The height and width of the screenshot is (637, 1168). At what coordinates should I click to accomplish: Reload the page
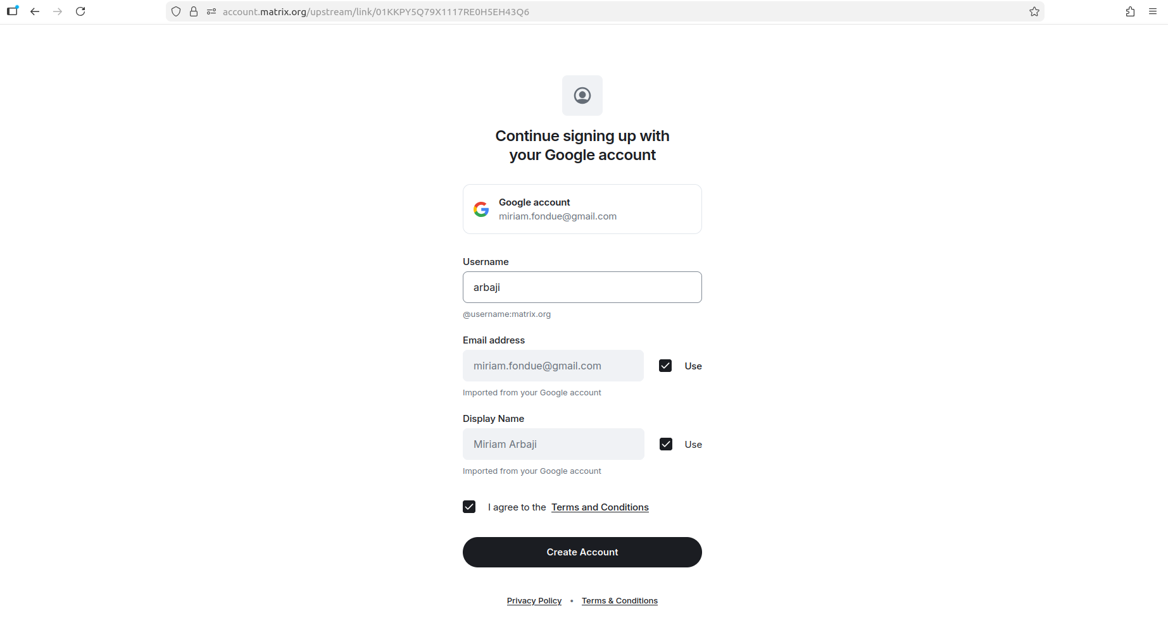(80, 11)
